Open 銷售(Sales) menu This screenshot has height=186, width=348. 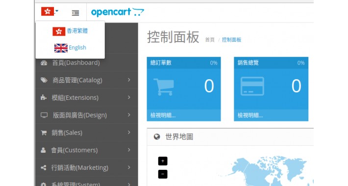pos(87,133)
